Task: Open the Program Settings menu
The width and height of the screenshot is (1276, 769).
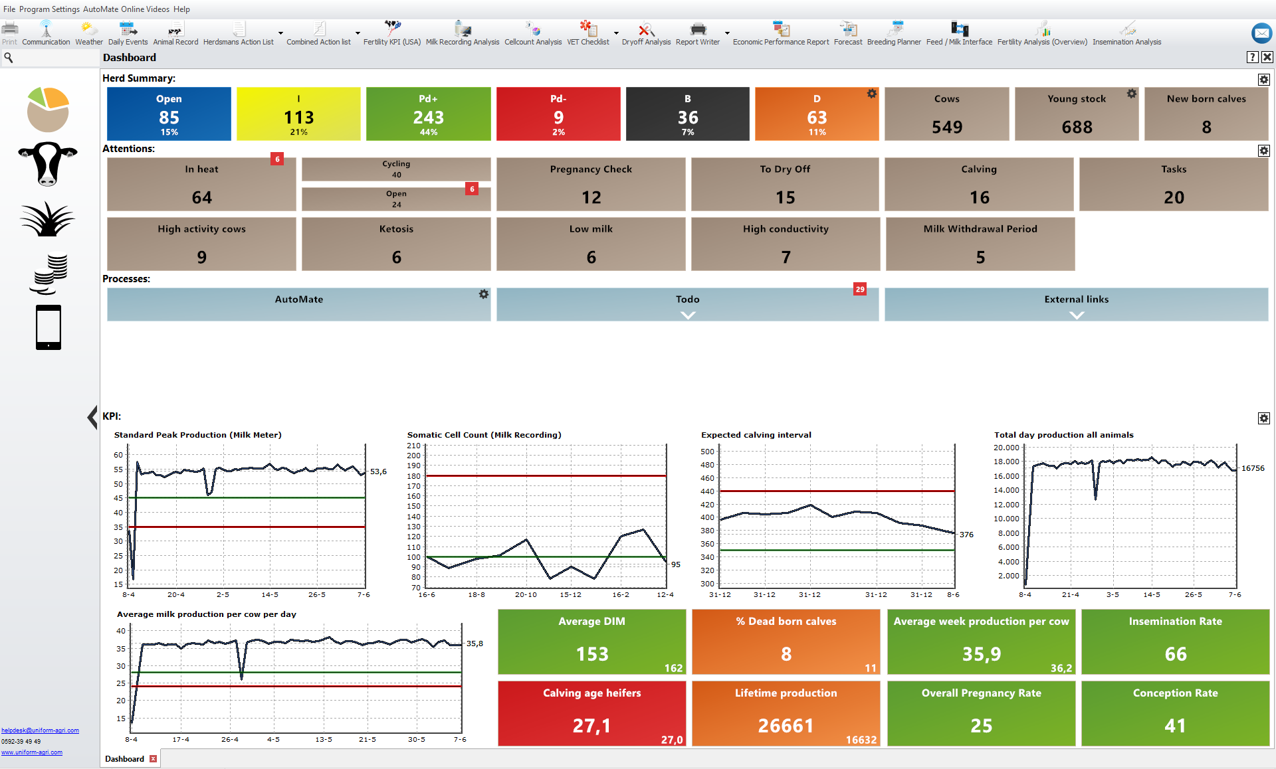Action: coord(49,9)
